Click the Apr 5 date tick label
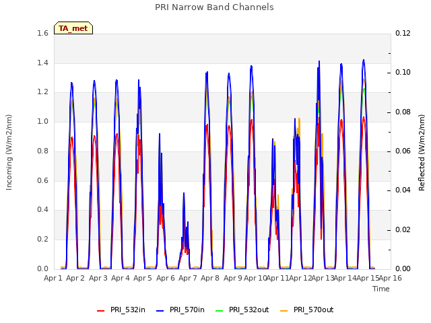This screenshot has height=323, width=431. pyautogui.click(x=143, y=278)
